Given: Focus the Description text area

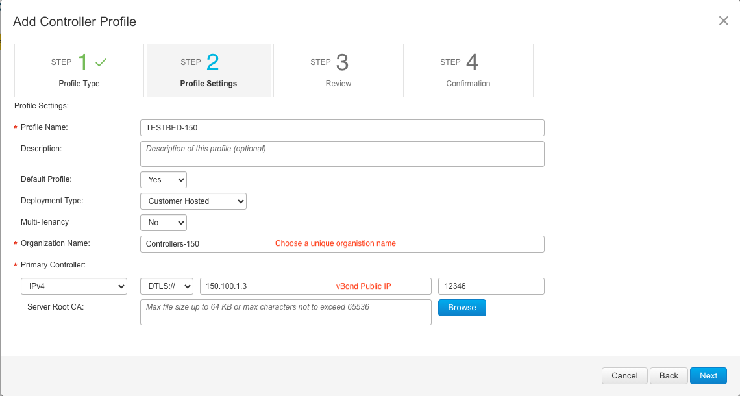Looking at the screenshot, I should coord(342,154).
